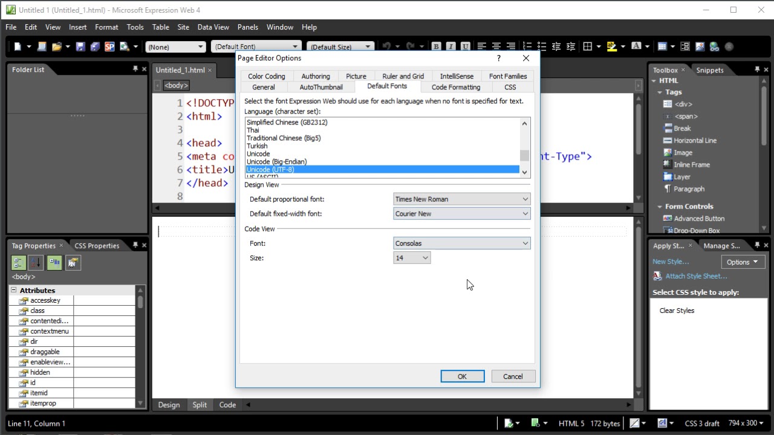Collapse the Tags group in Toolbox
774x435 pixels.
click(x=660, y=92)
